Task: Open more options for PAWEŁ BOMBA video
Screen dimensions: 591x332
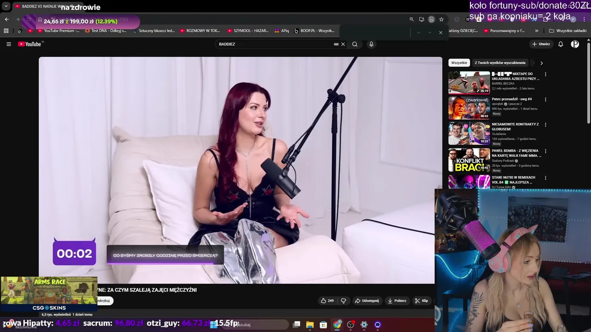Action: coord(545,151)
